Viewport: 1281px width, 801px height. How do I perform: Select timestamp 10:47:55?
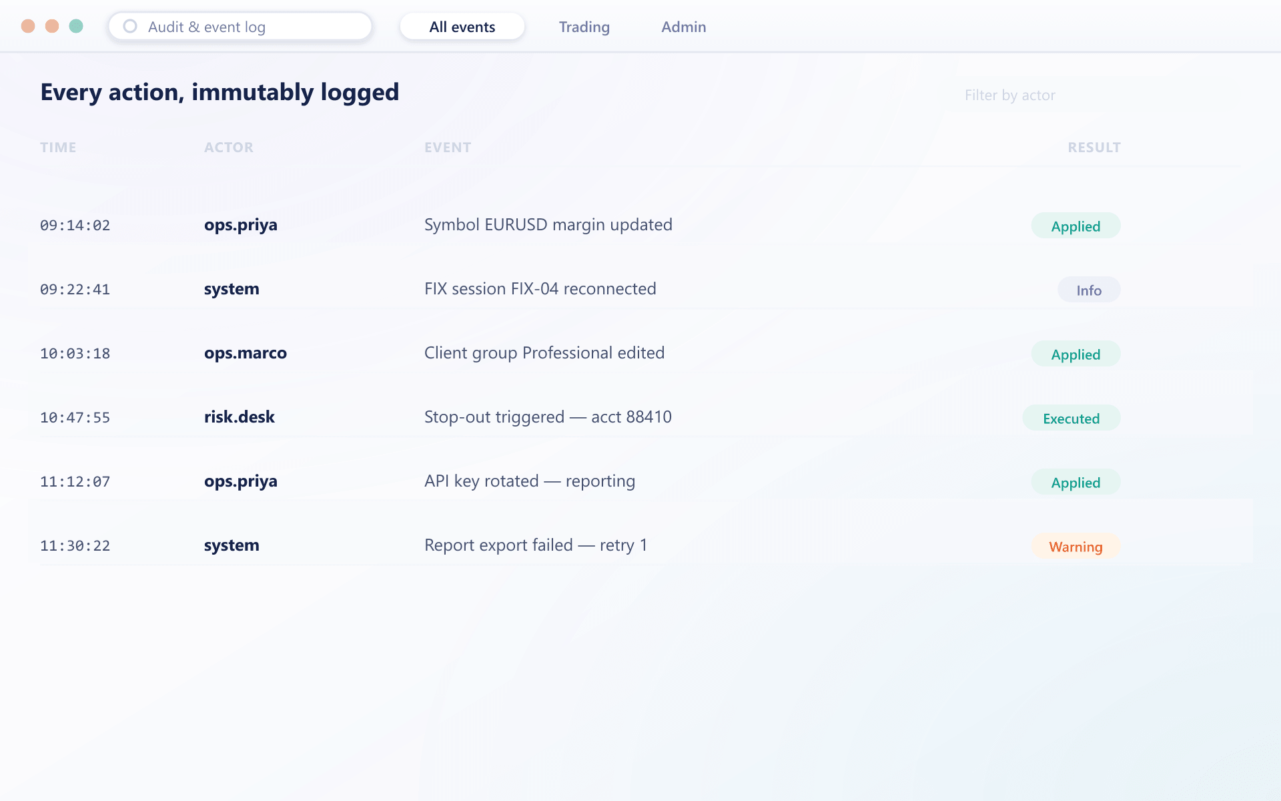[75, 418]
